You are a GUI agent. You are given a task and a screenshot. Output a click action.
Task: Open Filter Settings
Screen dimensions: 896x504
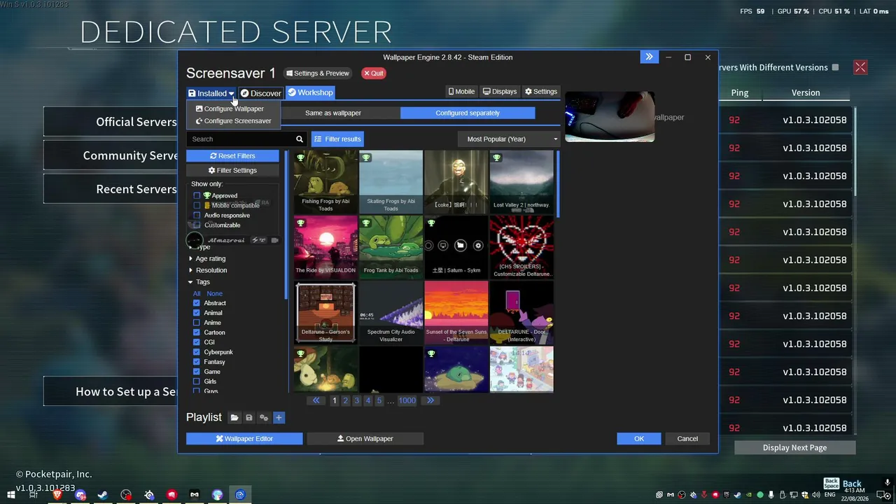[232, 171]
